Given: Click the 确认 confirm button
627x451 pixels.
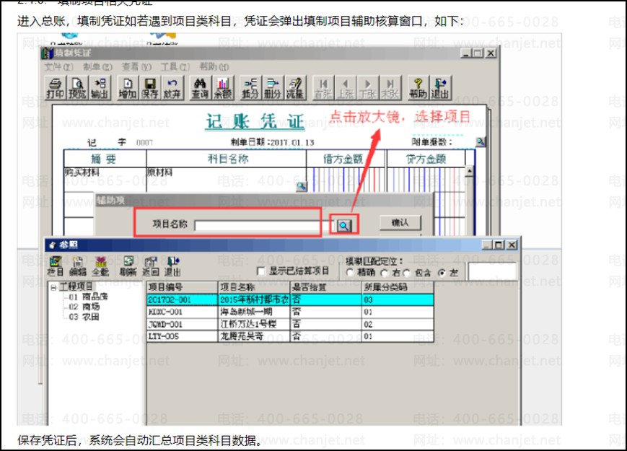Looking at the screenshot, I should 400,223.
